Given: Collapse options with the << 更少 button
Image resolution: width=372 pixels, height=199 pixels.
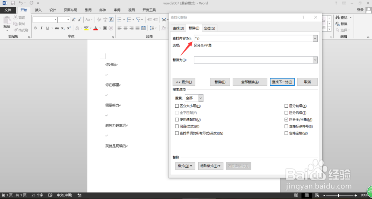Looking at the screenshot, I should (x=184, y=82).
